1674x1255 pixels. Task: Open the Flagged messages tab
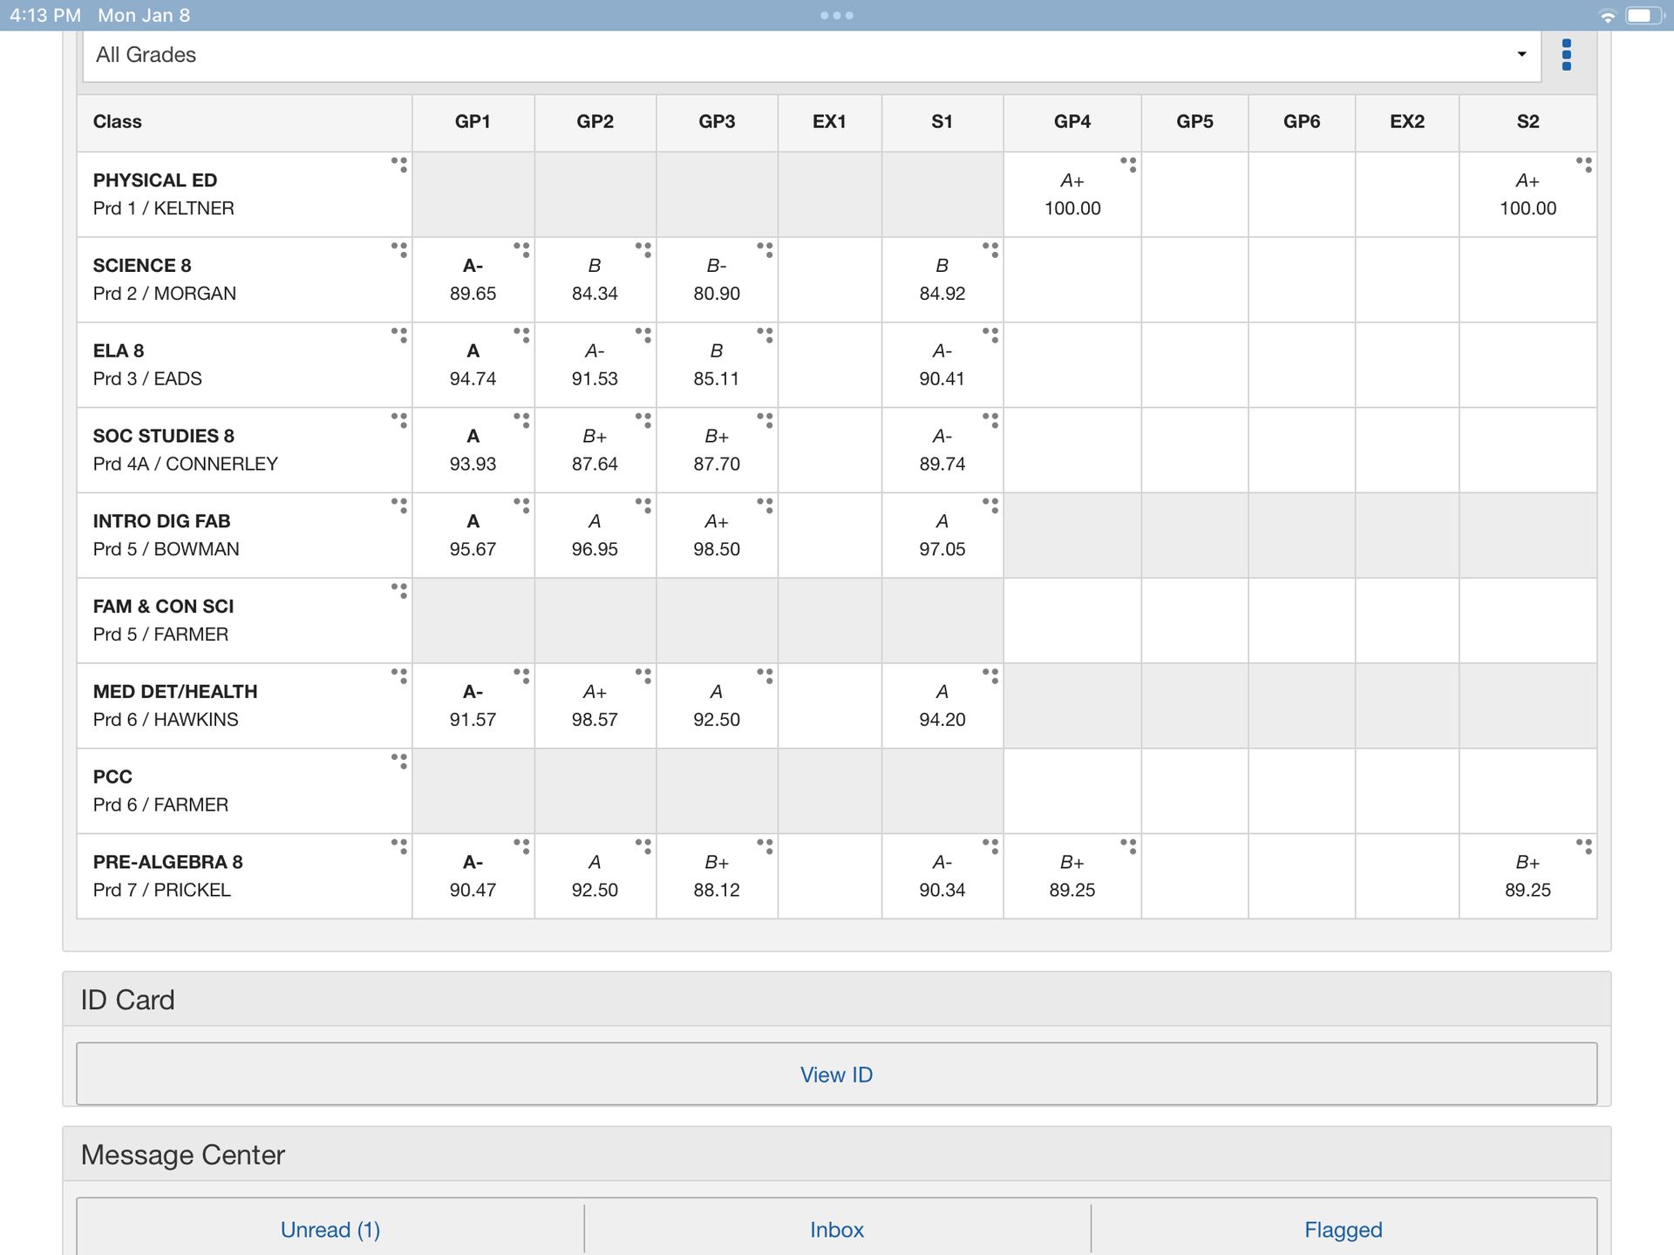pyautogui.click(x=1343, y=1229)
